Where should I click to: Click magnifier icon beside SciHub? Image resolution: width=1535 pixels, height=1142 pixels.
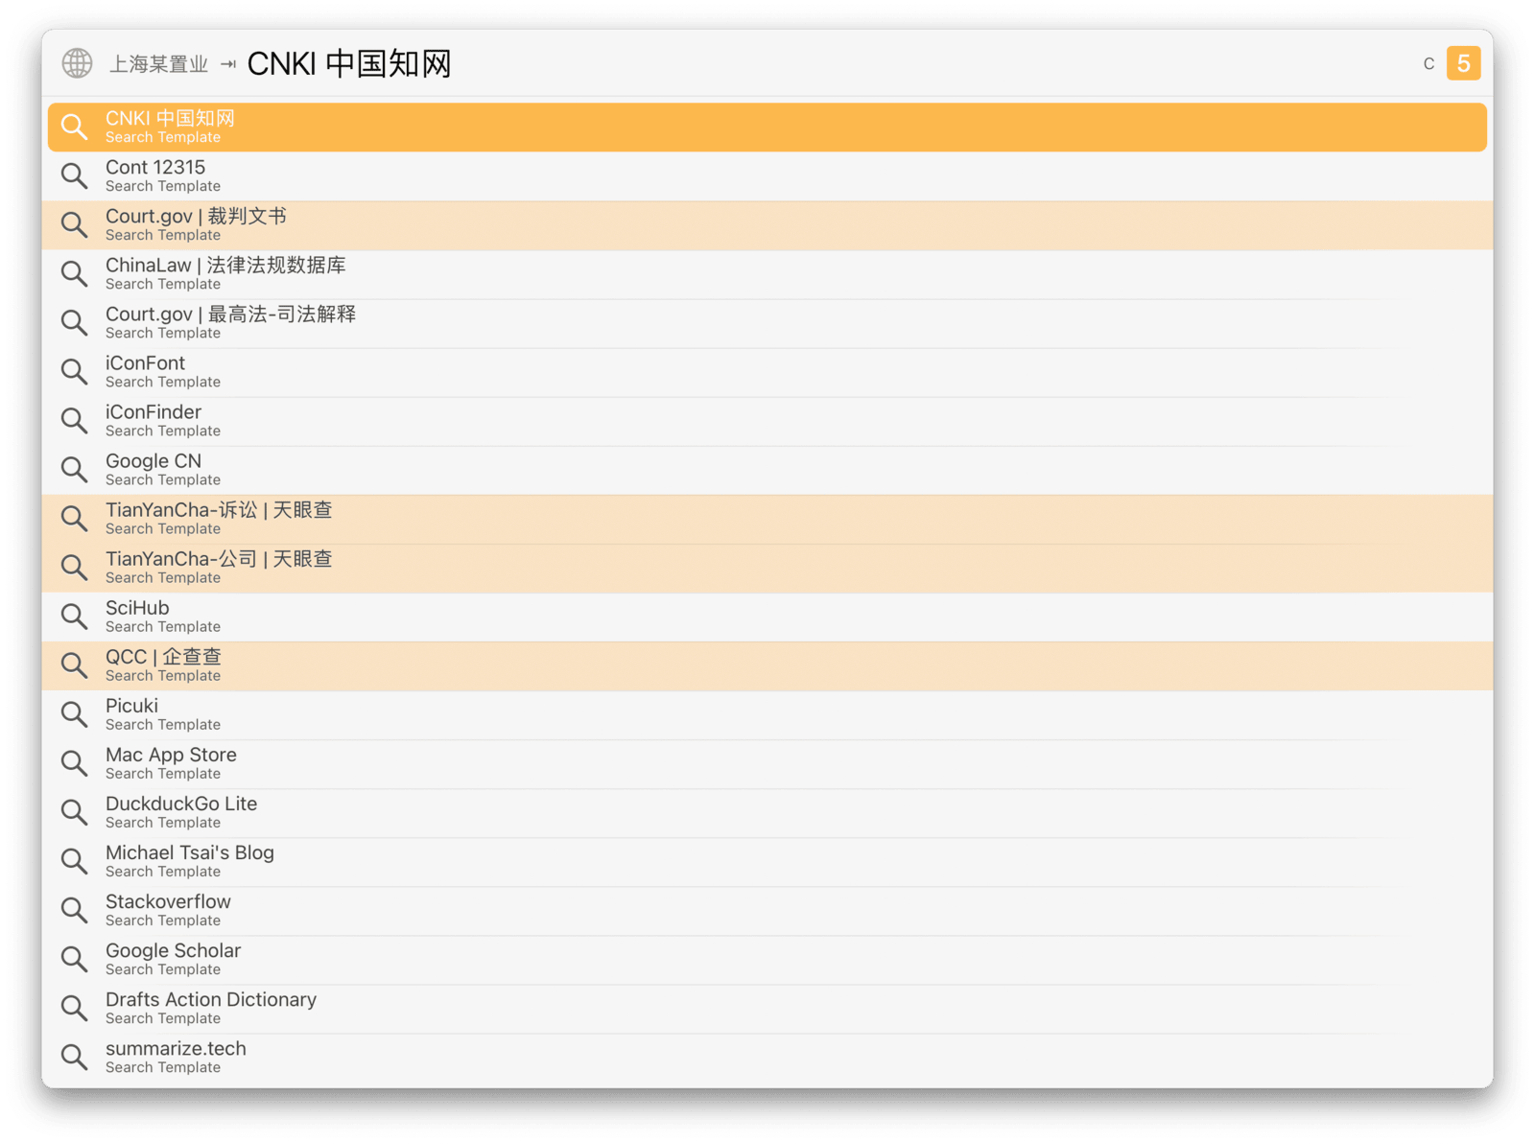[74, 616]
